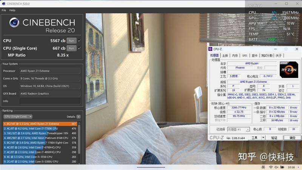Viewport: 302px width, 170px height.
Task: Expand ranking Details arrow button
Action: coord(79,117)
